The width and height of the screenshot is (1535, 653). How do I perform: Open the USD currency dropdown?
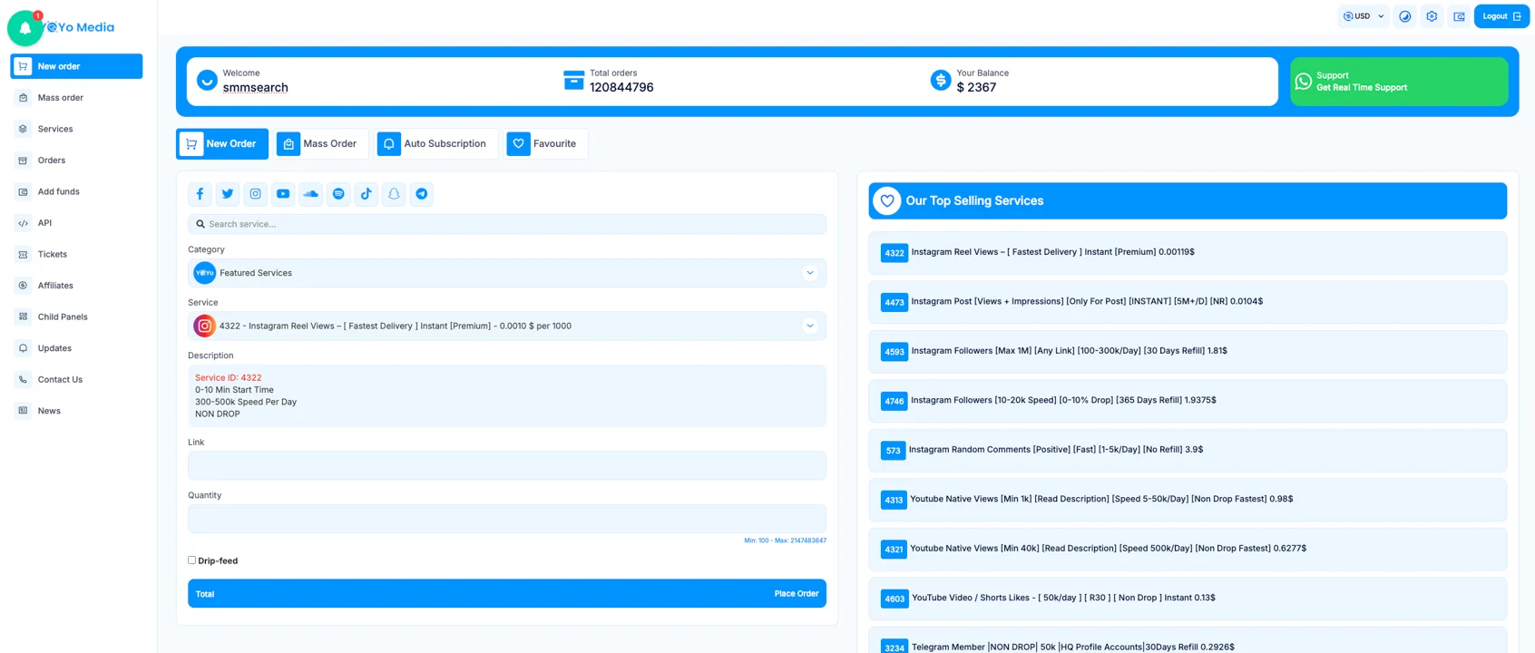1363,16
